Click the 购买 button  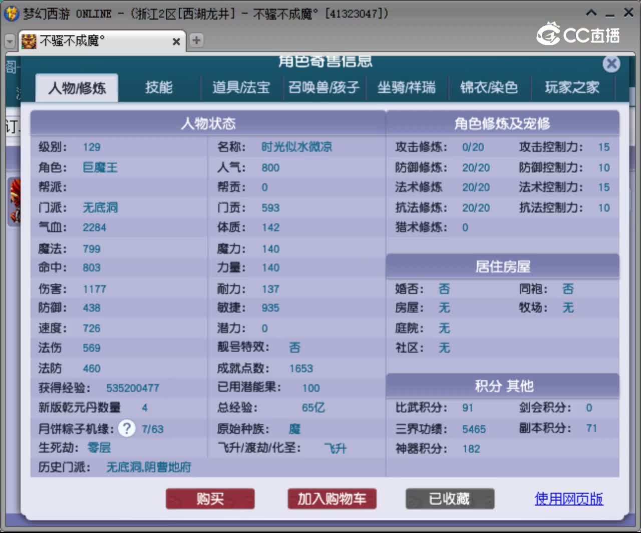point(210,498)
